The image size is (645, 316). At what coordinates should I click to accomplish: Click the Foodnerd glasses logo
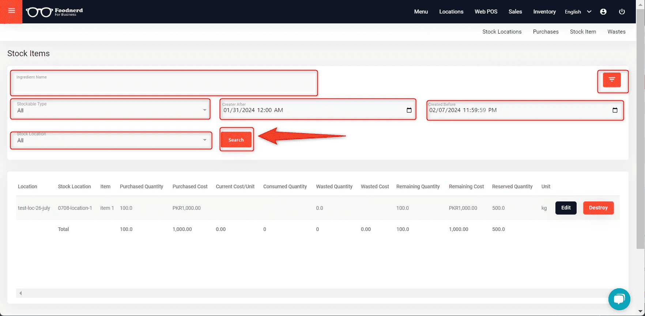54,12
